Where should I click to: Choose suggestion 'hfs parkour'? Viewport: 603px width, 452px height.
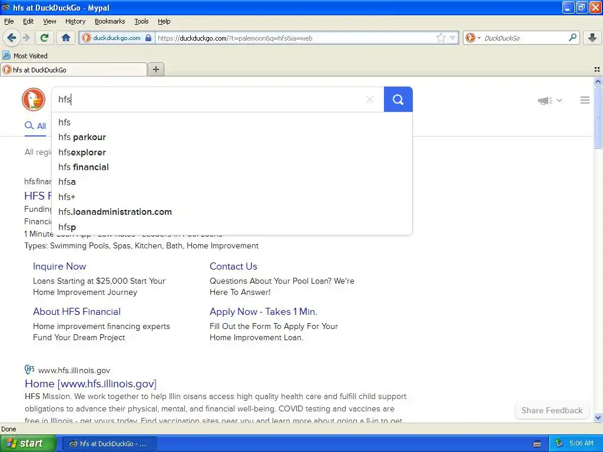(232, 137)
